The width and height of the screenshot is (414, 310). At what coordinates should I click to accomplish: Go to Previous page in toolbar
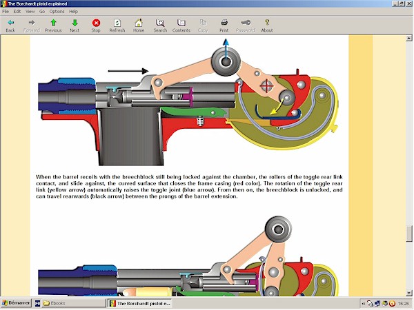[x=53, y=25]
